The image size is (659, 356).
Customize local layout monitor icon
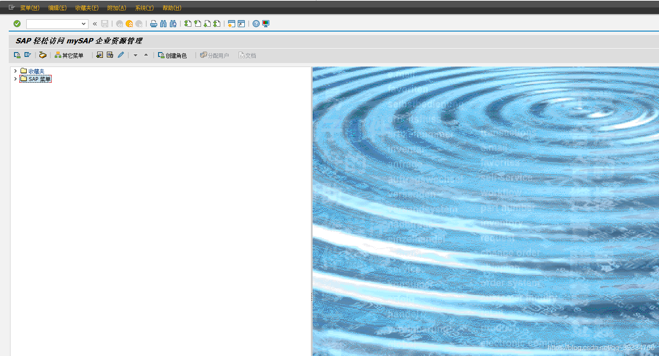coord(266,24)
